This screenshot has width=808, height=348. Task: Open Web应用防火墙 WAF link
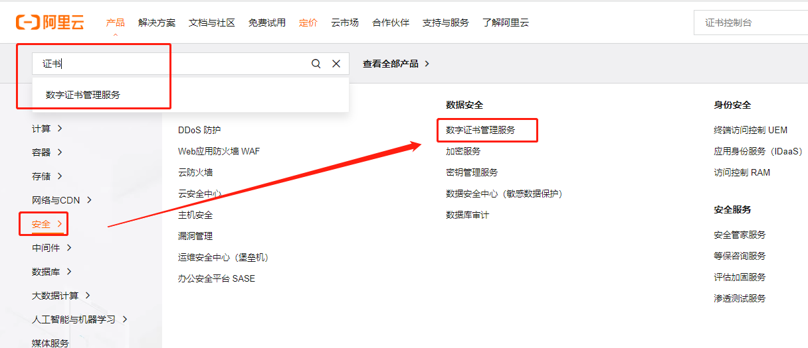coord(219,151)
